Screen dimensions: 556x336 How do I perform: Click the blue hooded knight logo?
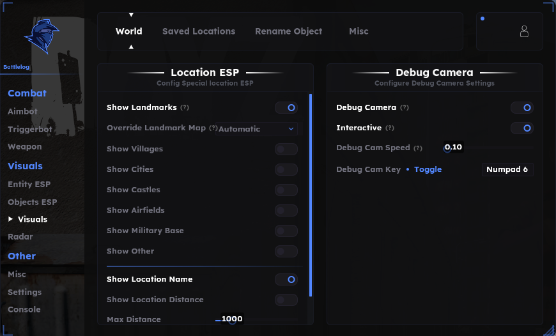[42, 36]
